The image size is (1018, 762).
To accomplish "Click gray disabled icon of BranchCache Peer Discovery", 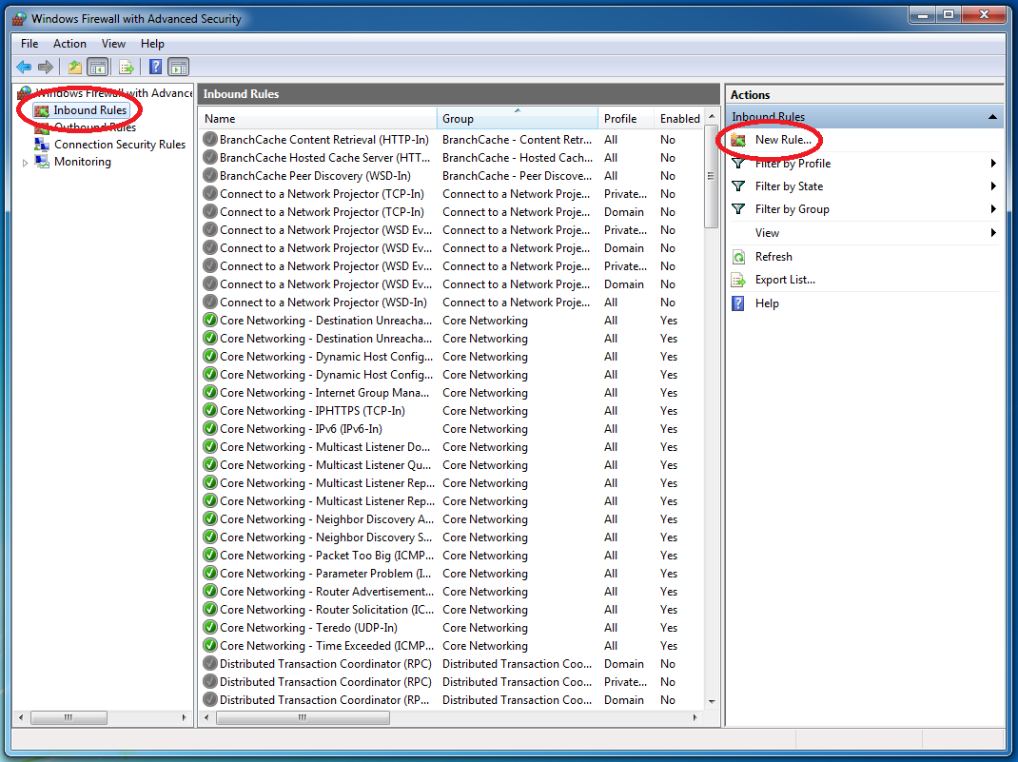I will pos(209,175).
